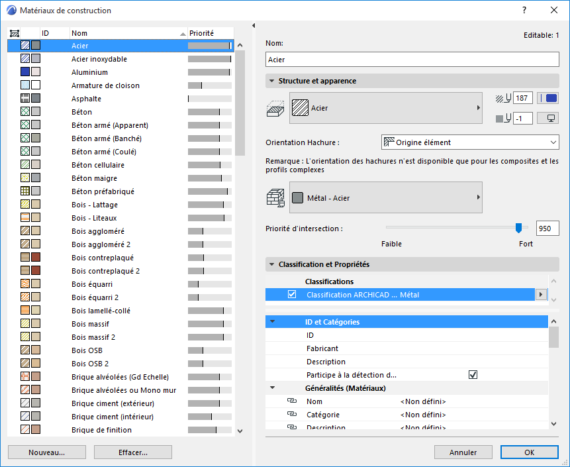Screen dimensions: 570x467
Task: Collapse the ID et Catégories group
Action: click(x=272, y=321)
